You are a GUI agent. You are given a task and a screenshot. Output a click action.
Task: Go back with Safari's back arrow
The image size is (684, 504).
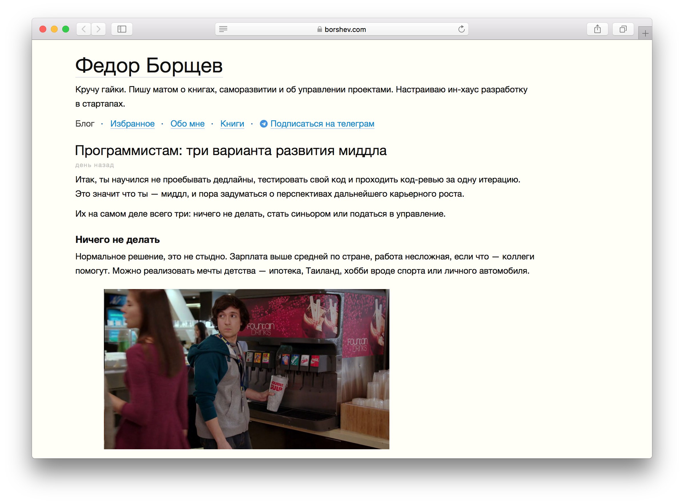click(83, 29)
